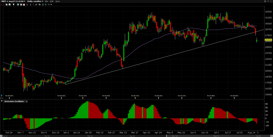The image size is (273, 137).
Task: Click the plus icon after Aug 14
Action: (x=258, y=132)
